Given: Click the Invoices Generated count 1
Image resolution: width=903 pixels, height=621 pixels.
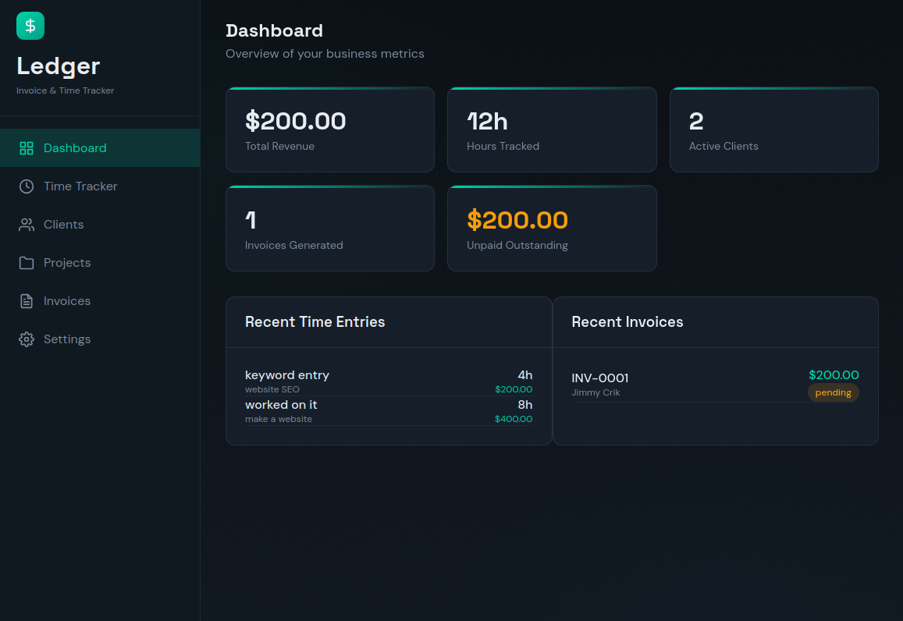Looking at the screenshot, I should (251, 220).
